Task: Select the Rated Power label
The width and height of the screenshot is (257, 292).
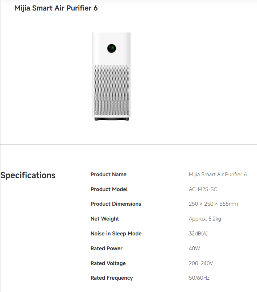Action: (107, 248)
